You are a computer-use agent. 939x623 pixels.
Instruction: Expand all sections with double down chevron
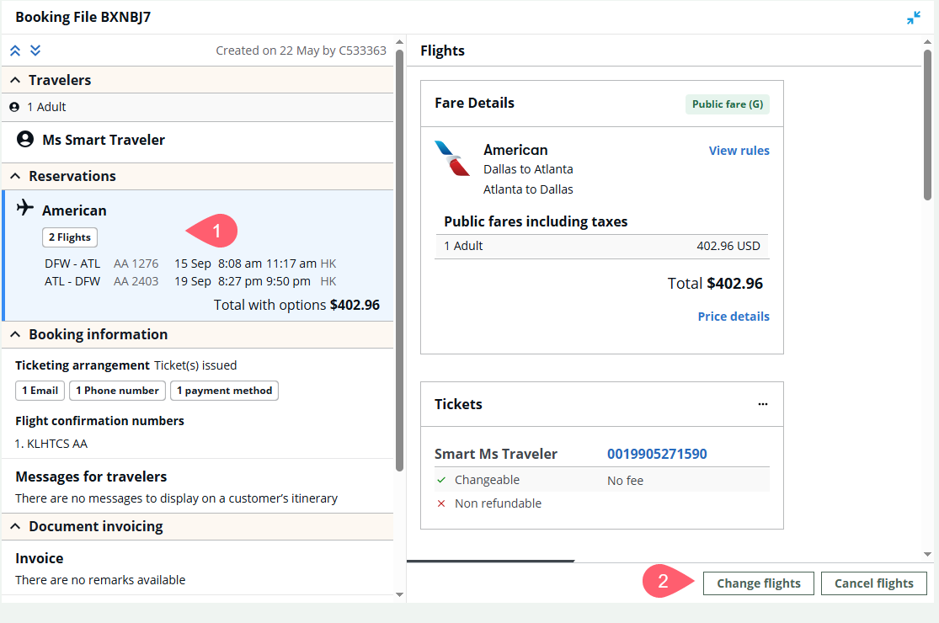[x=35, y=51]
